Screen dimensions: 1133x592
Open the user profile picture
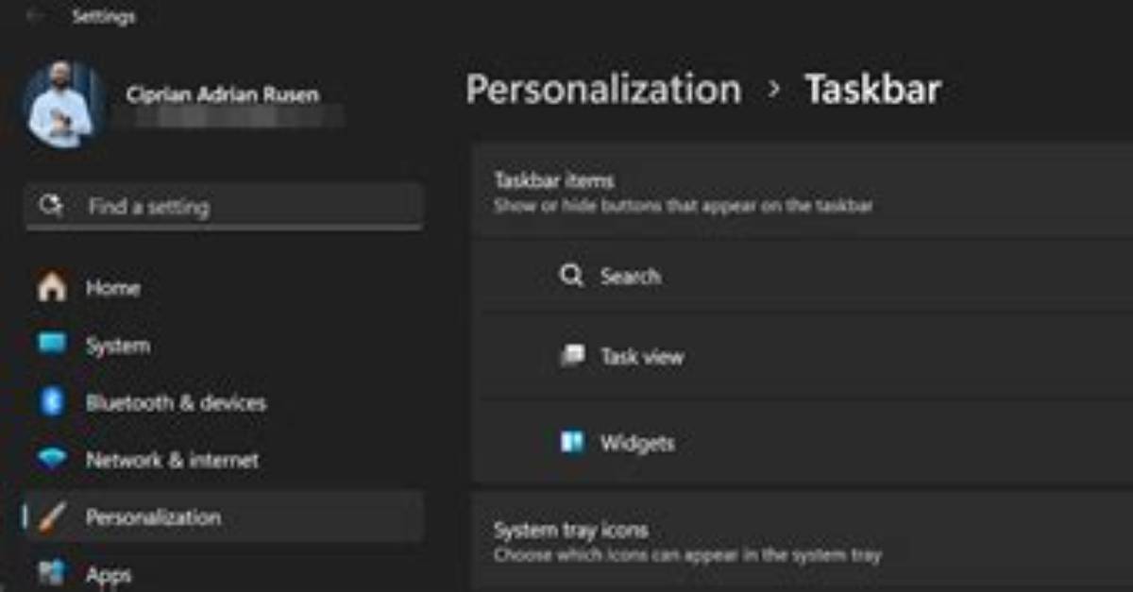point(62,105)
